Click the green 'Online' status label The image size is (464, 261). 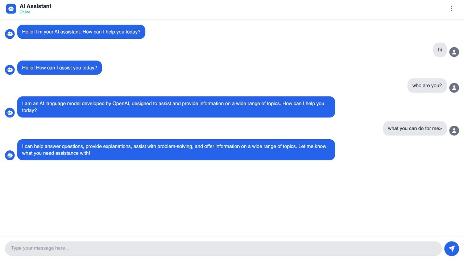click(x=25, y=12)
